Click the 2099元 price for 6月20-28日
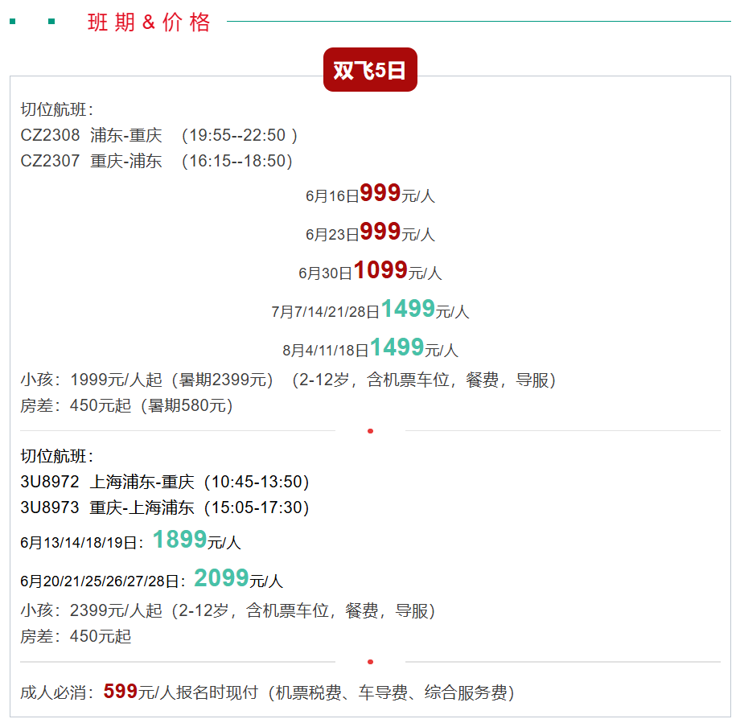 (x=221, y=579)
